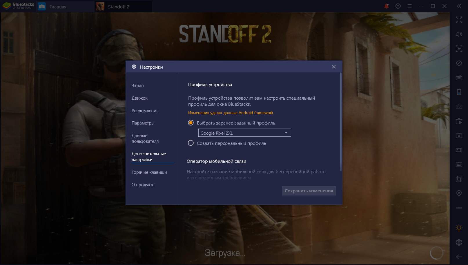Click the 'Изменения удалят данные Android framework' warning

[231, 113]
